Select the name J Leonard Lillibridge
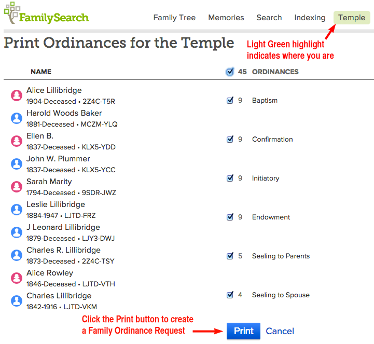Screen dimensions: 374x344 tap(63, 227)
